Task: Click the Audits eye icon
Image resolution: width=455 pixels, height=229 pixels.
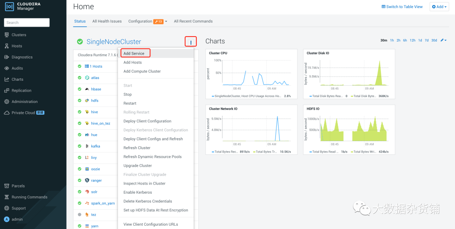Action: click(7, 68)
